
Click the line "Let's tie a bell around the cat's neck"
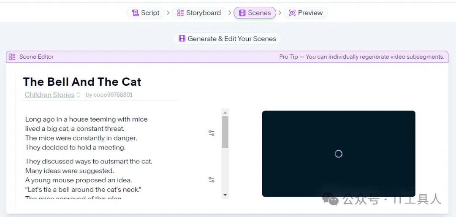(x=83, y=190)
